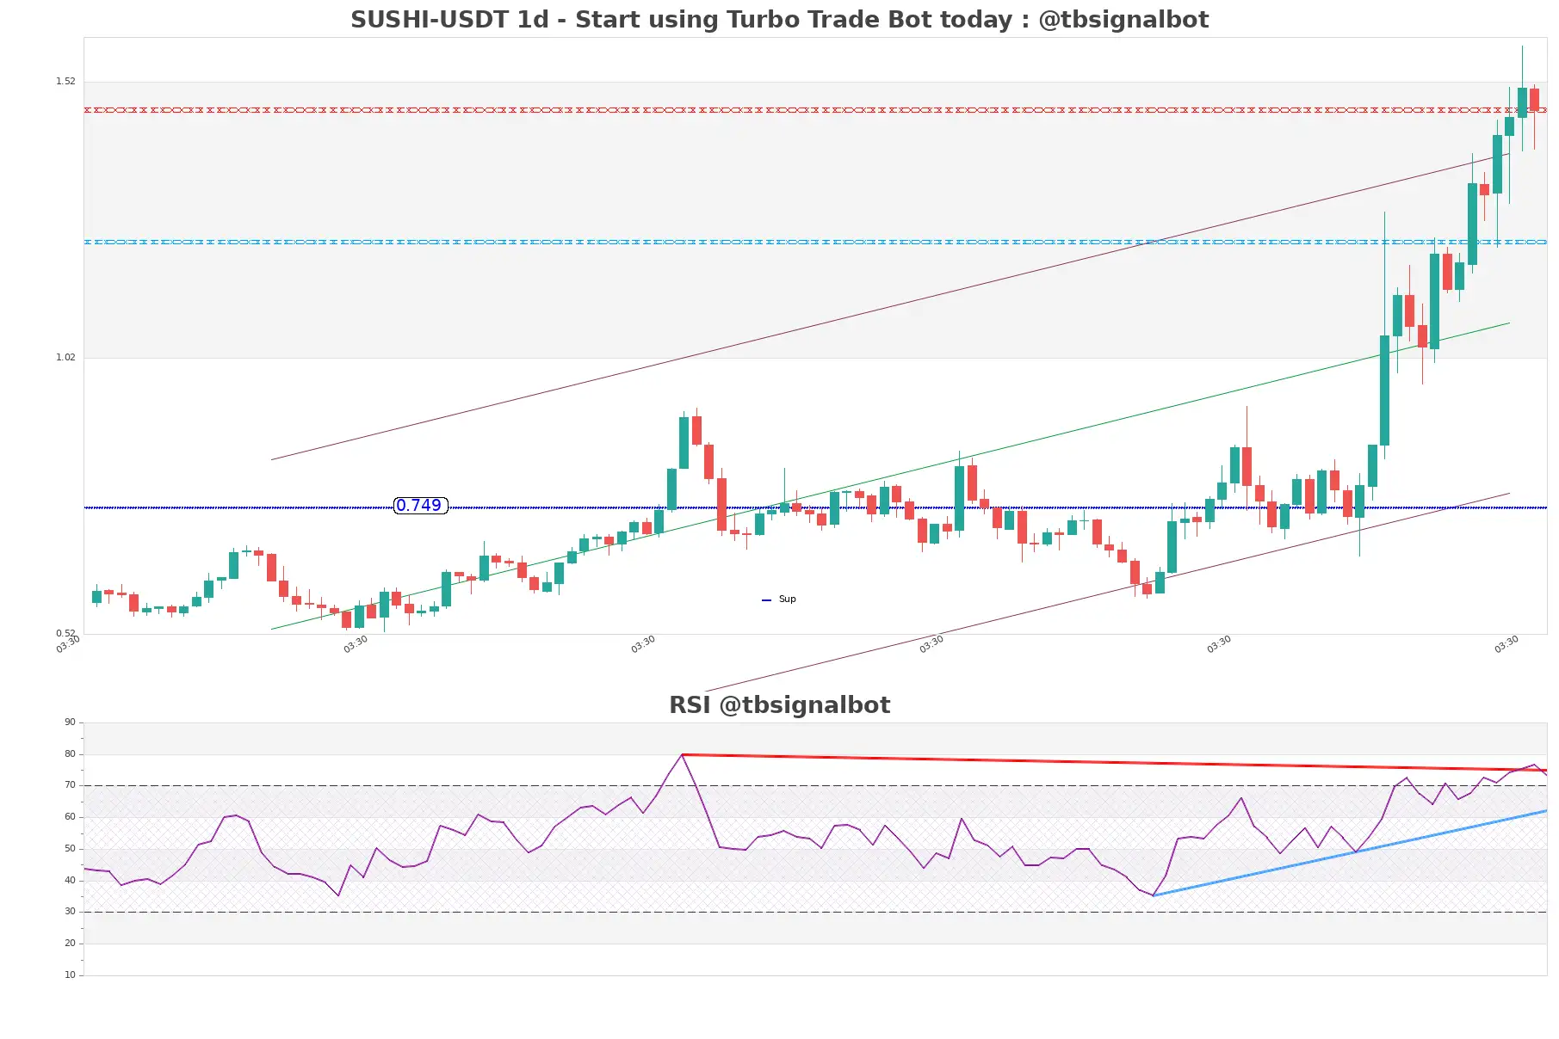Click the 0.749 support price label
1559x1039 pixels.
click(420, 506)
